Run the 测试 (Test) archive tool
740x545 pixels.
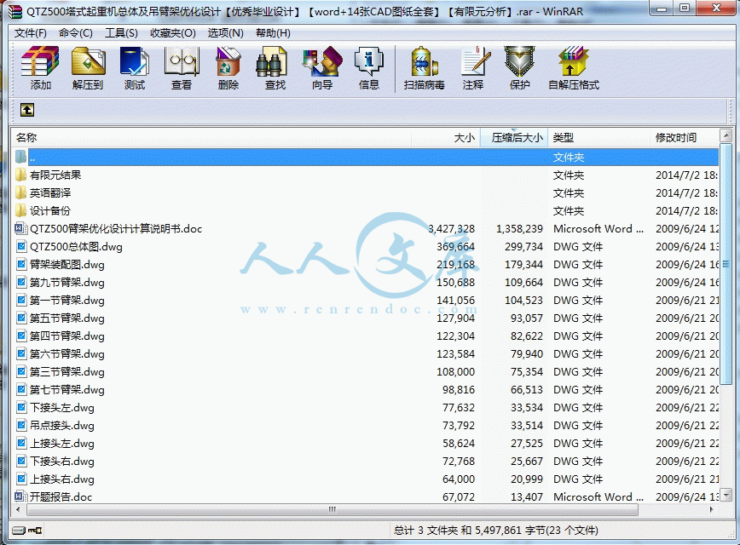point(135,67)
